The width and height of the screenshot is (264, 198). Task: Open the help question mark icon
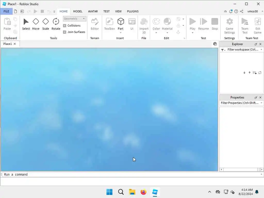pos(236,11)
